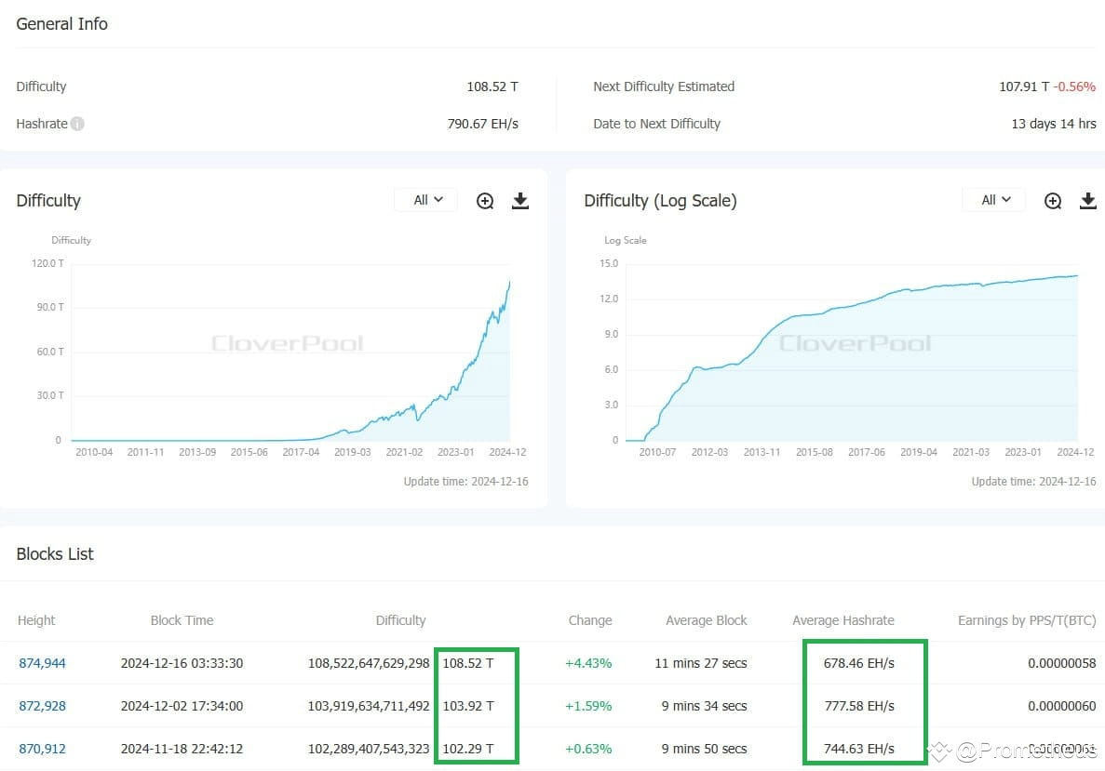Click the zoom-in icon on the Difficulty chart
The width and height of the screenshot is (1105, 771).
click(484, 200)
